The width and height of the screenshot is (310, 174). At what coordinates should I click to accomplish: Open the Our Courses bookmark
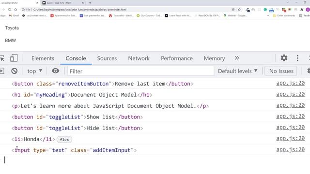(149, 15)
